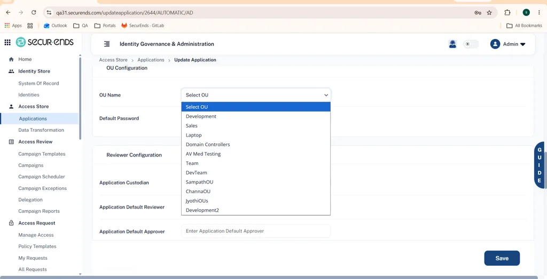Click Home house icon in sidebar
This screenshot has width=547, height=279.
pos(11,59)
